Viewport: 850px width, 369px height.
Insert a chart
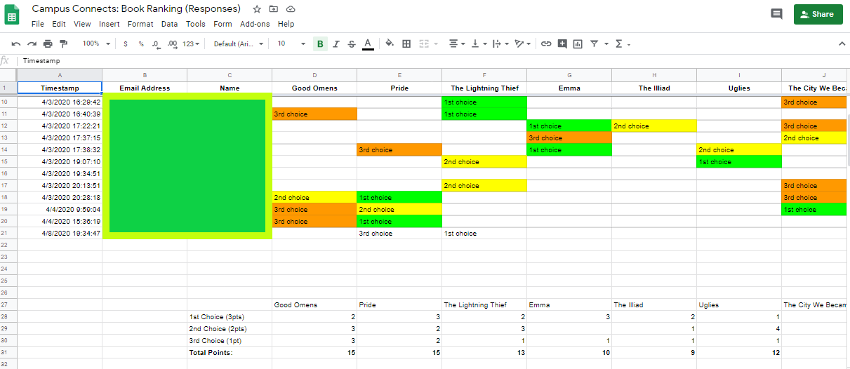[x=578, y=43]
